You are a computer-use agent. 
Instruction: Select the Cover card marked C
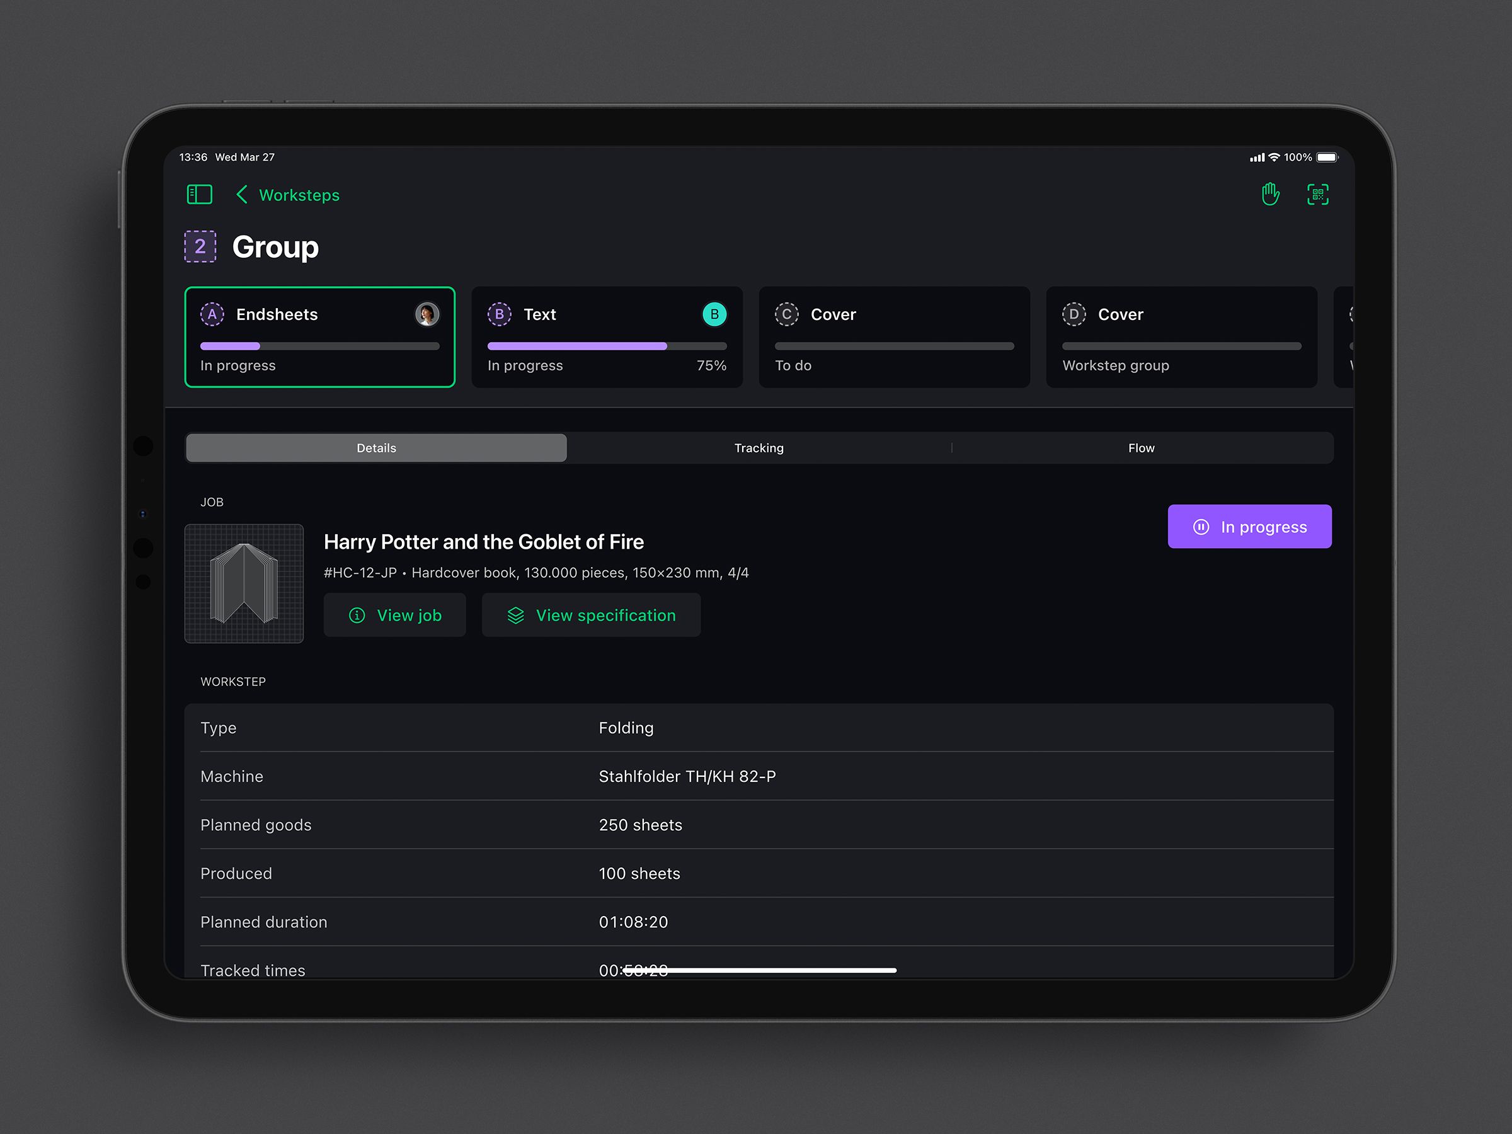coord(894,337)
